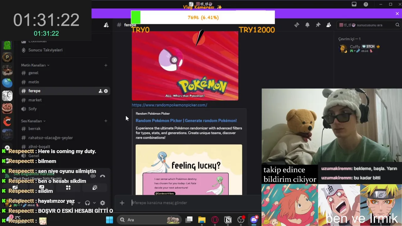Click the Inbox icon in title bar
Image resolution: width=402 pixels, height=226 pixels.
click(x=354, y=4)
